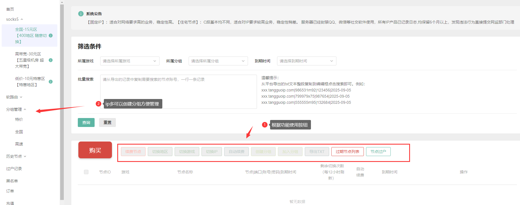Toggle the select-all checkbox in table header
The height and width of the screenshot is (205, 520).
pyautogui.click(x=86, y=172)
